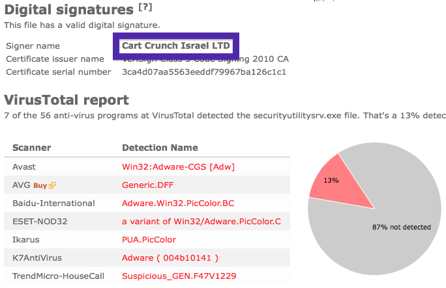Click the Generic.DFF detection text
Viewport: 446px width, 288px height.
click(x=147, y=185)
